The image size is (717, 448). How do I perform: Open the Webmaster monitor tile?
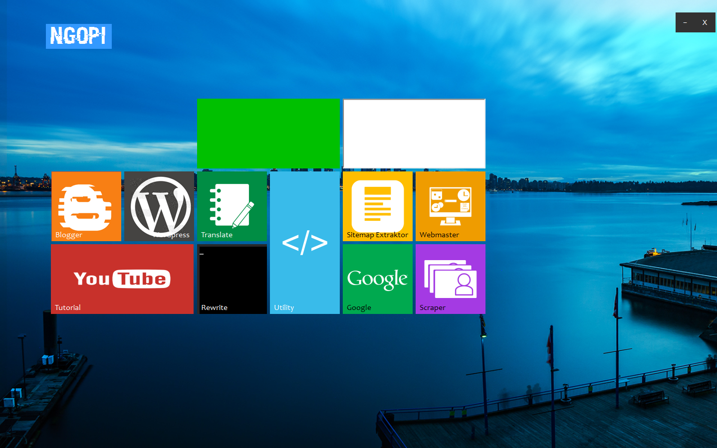[x=451, y=206]
